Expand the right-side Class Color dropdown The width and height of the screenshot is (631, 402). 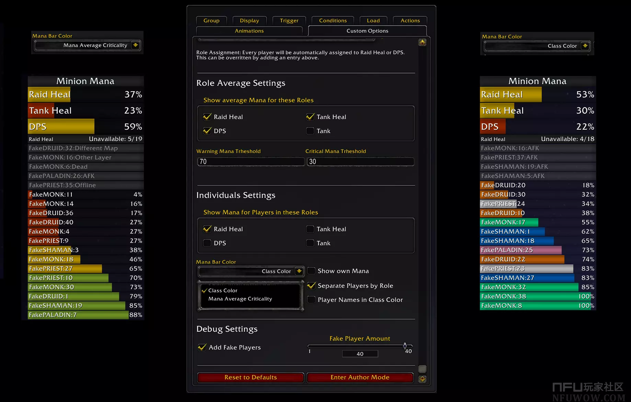click(585, 46)
